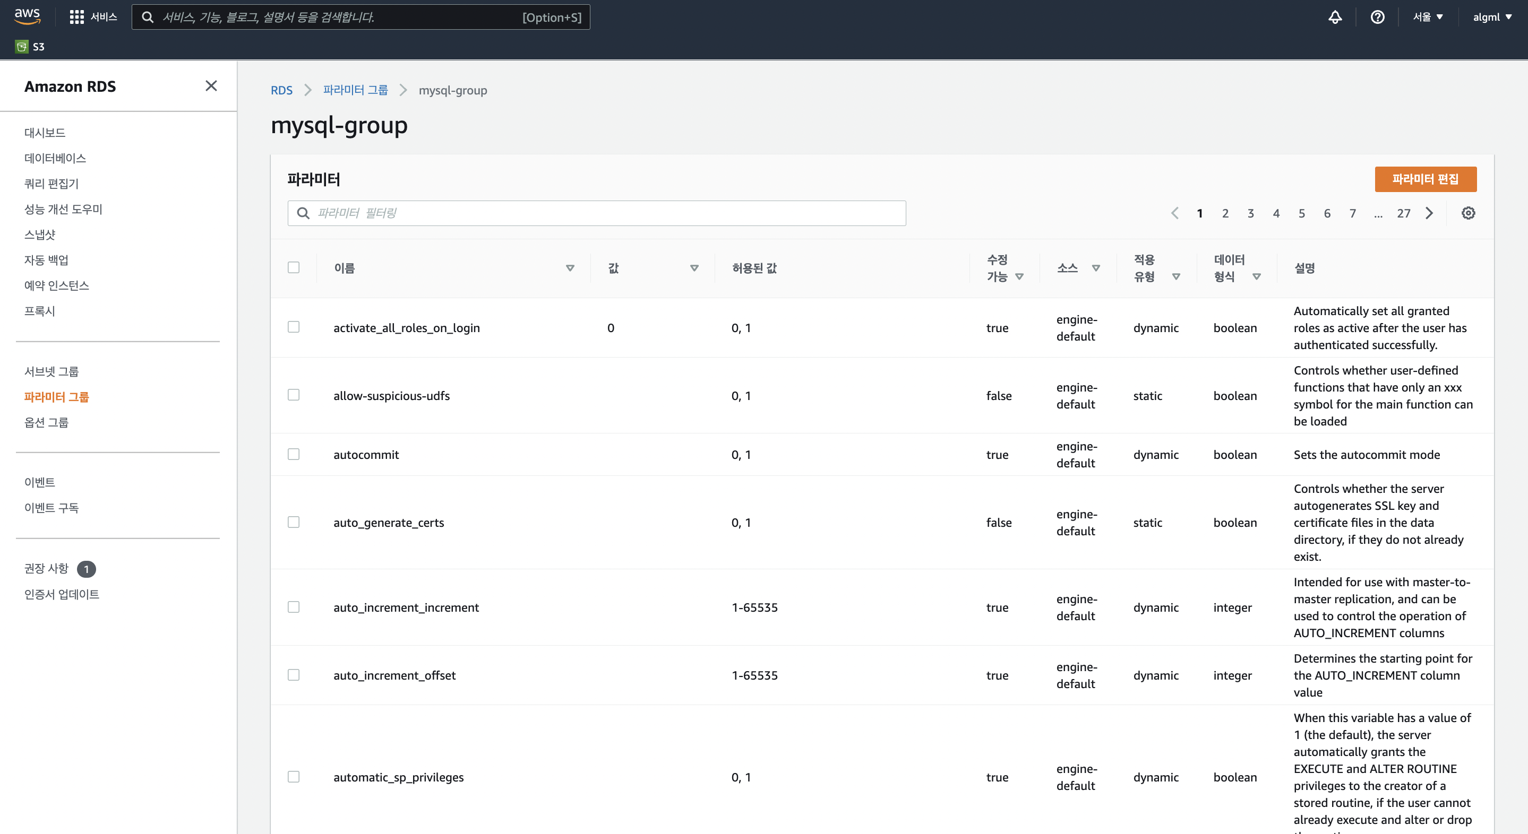Open table preferences gear icon

point(1468,213)
